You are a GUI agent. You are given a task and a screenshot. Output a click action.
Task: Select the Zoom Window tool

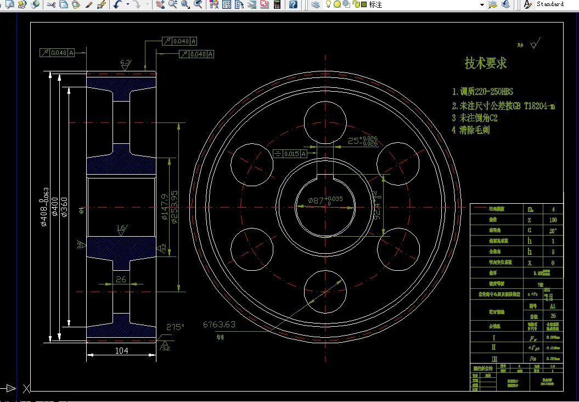[x=185, y=4]
